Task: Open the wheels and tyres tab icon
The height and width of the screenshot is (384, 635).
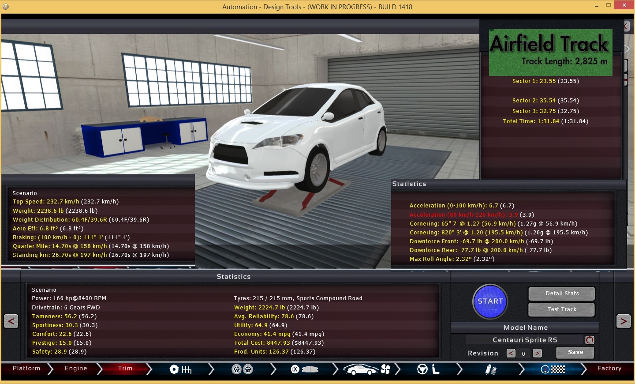Action: (243, 369)
